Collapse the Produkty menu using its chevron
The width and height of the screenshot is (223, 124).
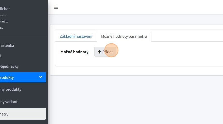41,77
